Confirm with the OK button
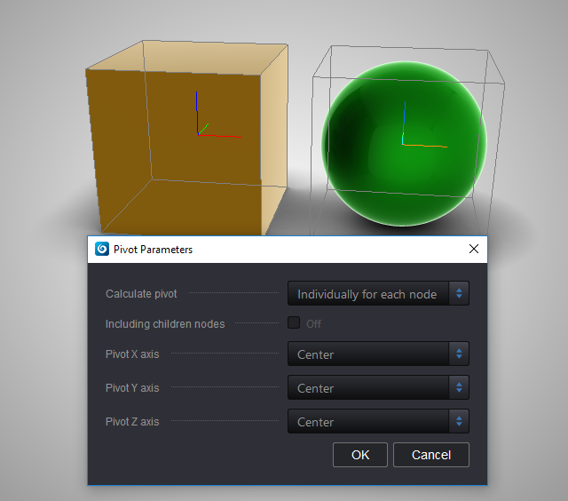Viewport: 568px width, 501px height. point(360,455)
